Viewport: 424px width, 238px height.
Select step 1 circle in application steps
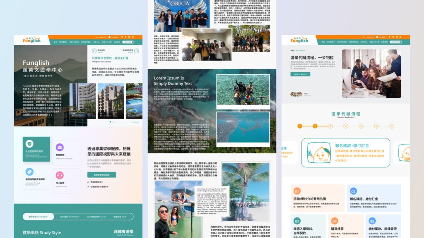pyautogui.click(x=300, y=126)
